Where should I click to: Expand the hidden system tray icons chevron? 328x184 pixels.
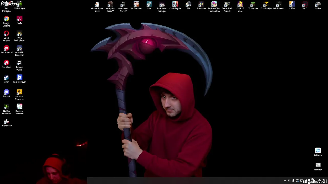(285, 181)
